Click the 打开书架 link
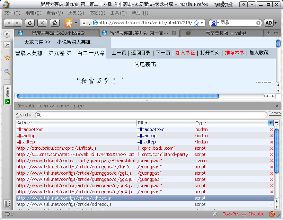Screen dimensions: 283x220 tap(210, 53)
